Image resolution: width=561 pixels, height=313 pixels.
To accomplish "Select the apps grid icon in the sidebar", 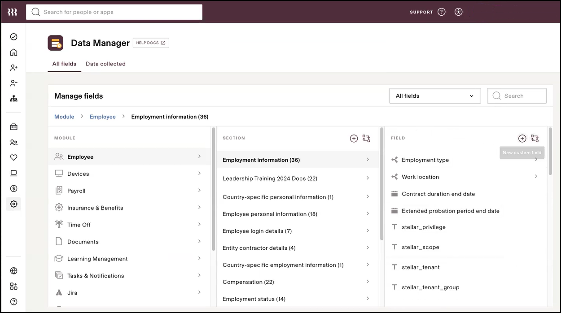I will 13,286.
